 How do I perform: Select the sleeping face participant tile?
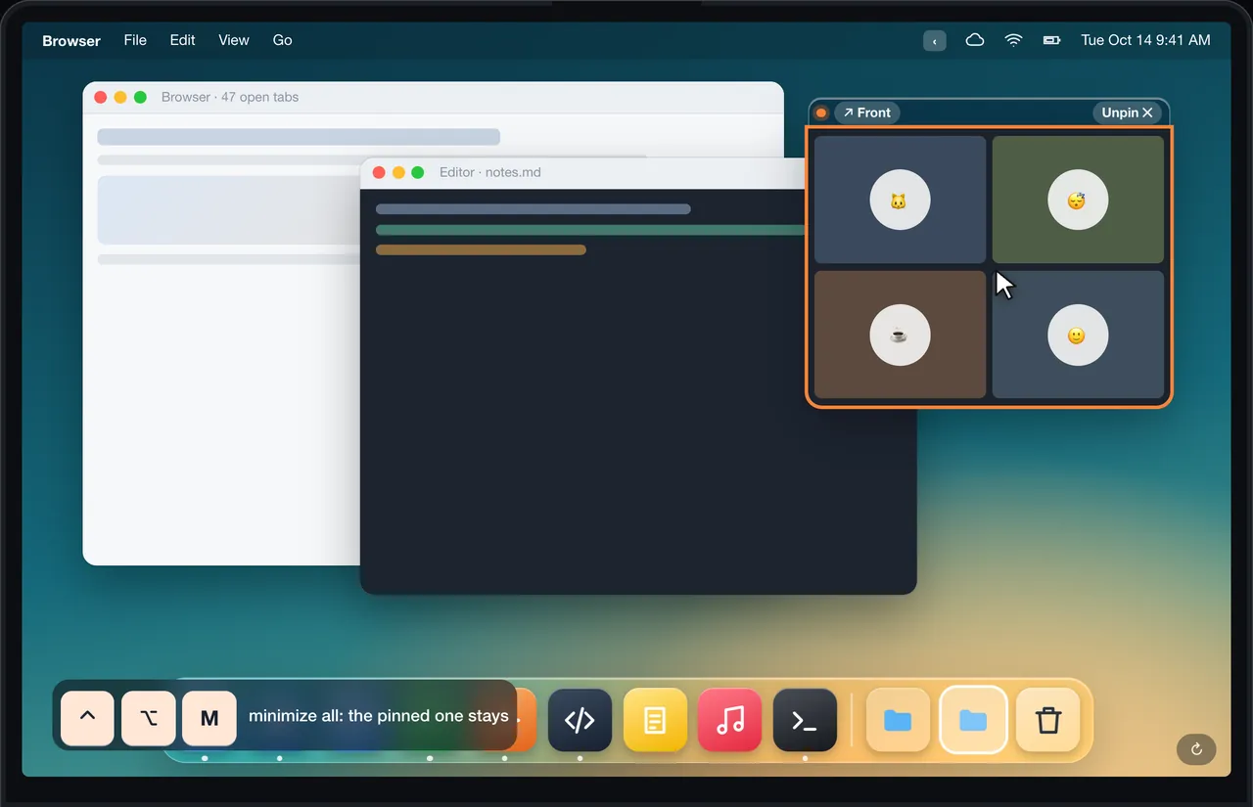tap(1078, 200)
